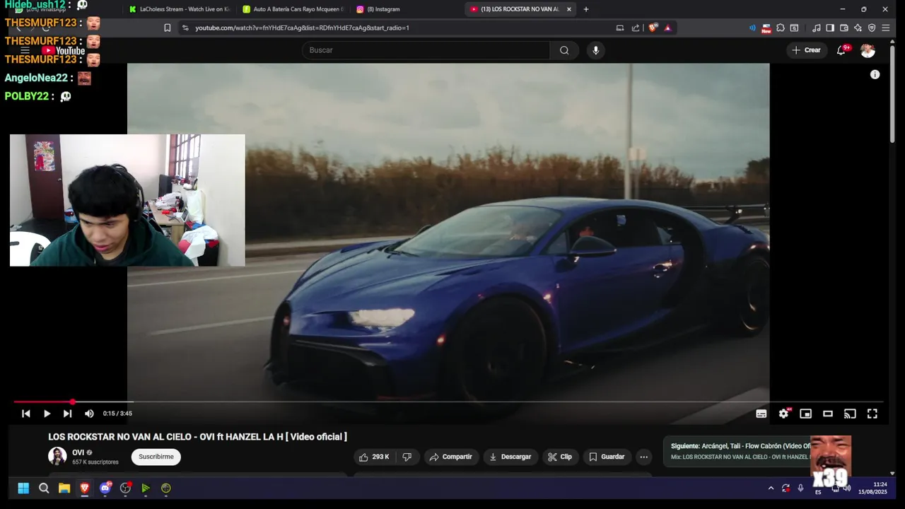Image resolution: width=905 pixels, height=509 pixels.
Task: Open Brave Rewards triangle icon
Action: 667,28
